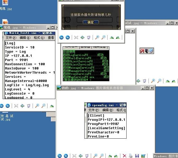Click the 确定 button in the error dialog image
The image size is (178, 158).
(91, 22)
